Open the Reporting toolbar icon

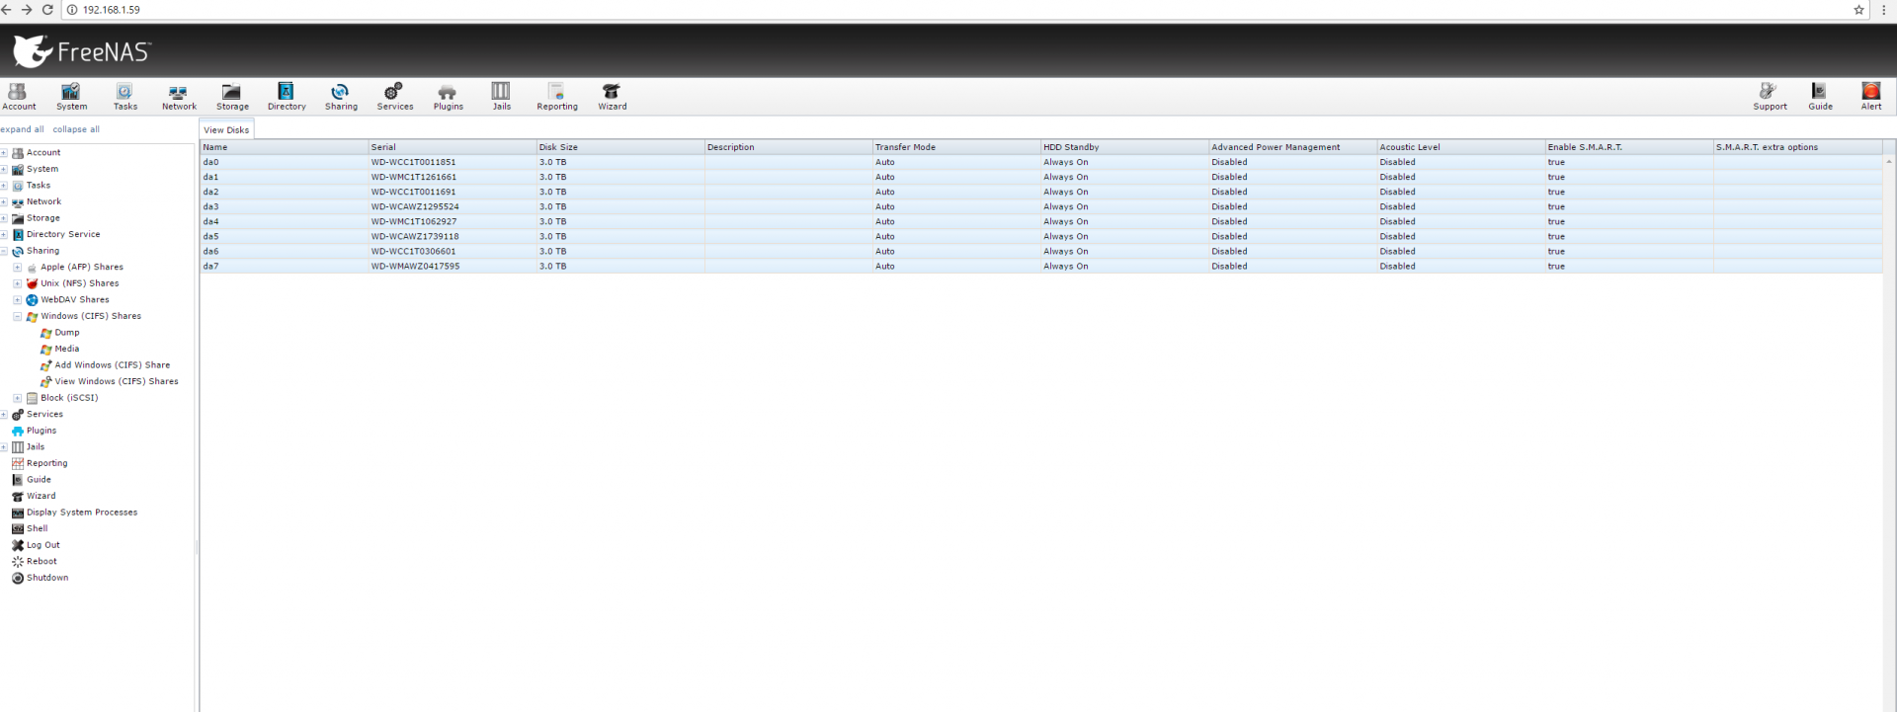(x=556, y=96)
